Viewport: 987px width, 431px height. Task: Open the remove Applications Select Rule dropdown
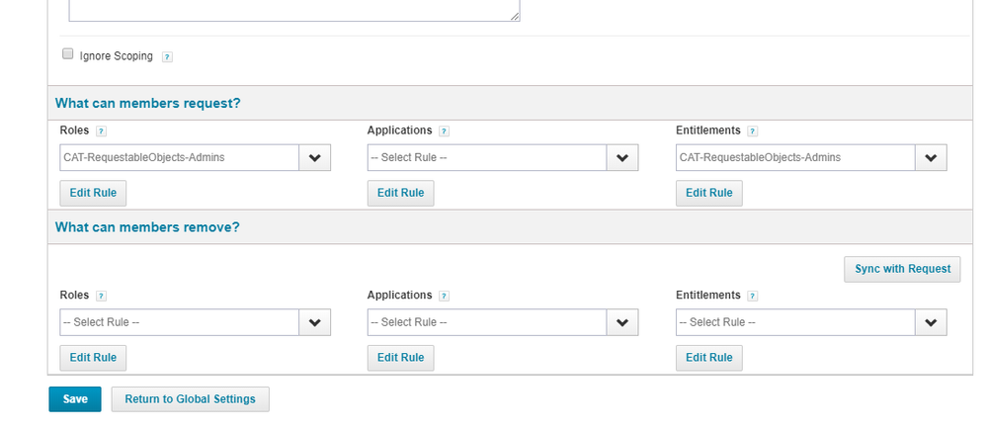503,322
